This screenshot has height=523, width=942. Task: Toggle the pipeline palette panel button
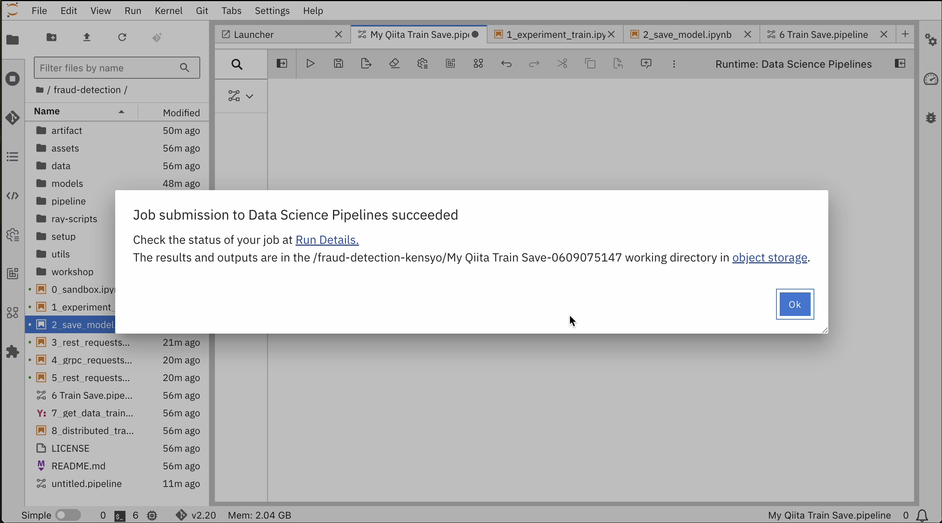click(x=281, y=64)
